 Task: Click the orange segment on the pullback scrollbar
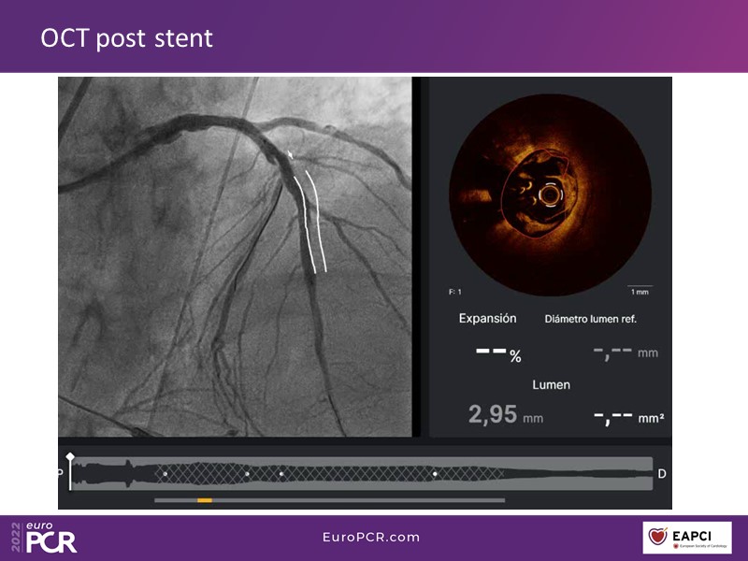point(204,500)
